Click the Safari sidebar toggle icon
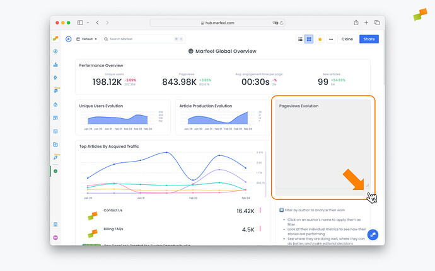The image size is (435, 271). point(80,23)
